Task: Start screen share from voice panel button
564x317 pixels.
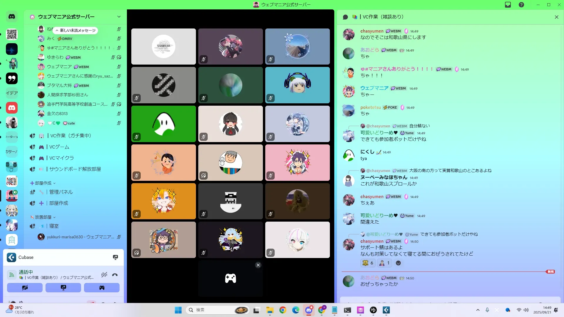Action: click(63, 288)
